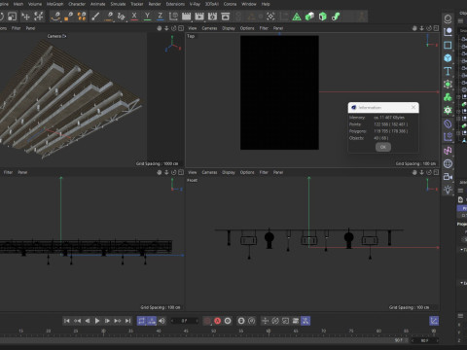Open View menu in Front viewport

click(193, 172)
